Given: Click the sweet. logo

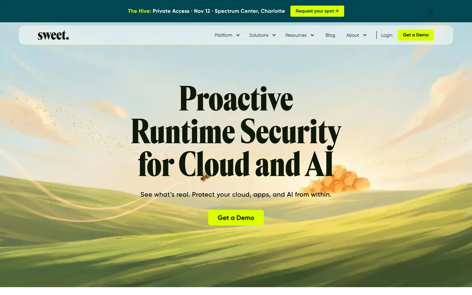Looking at the screenshot, I should 53,35.
